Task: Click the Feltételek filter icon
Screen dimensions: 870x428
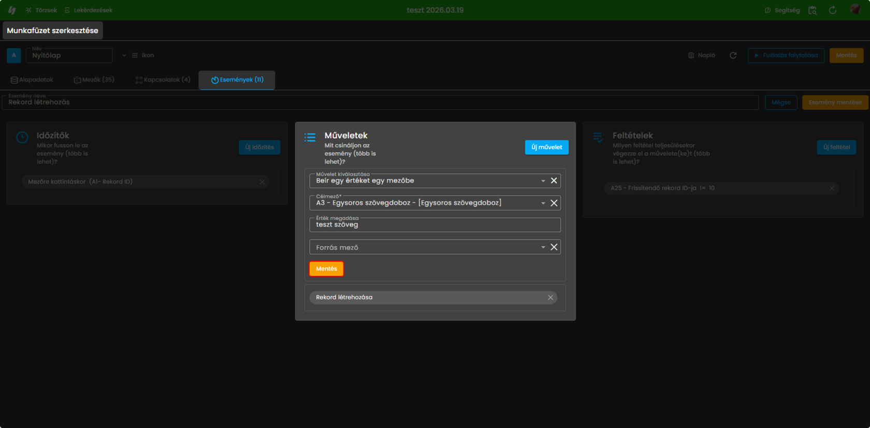Action: click(x=598, y=137)
